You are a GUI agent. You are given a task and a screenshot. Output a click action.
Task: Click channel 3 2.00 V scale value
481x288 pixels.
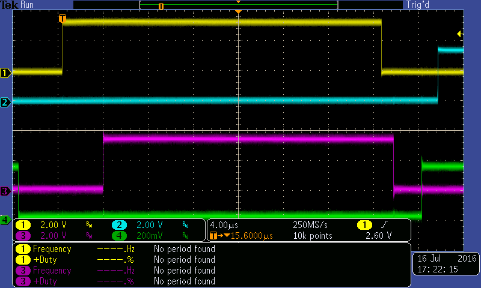(54, 236)
